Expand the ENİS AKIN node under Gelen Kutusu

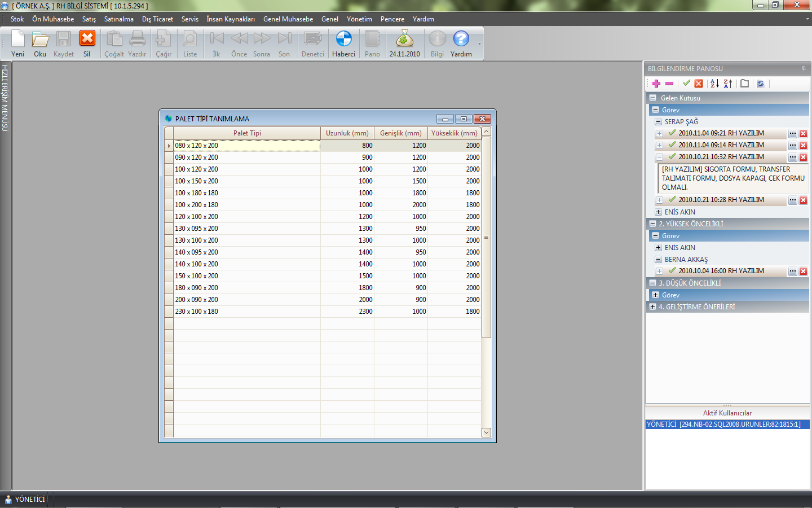[x=658, y=212]
